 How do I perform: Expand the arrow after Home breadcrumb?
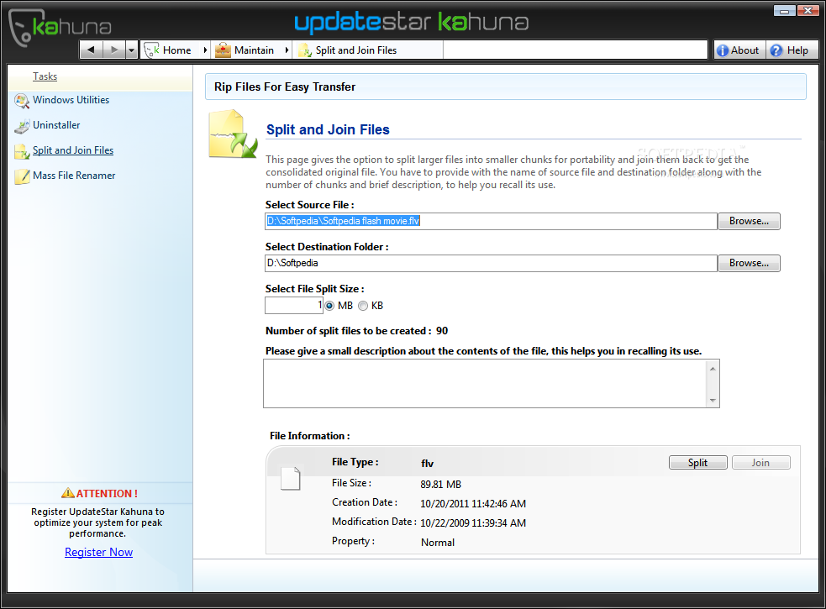[205, 50]
